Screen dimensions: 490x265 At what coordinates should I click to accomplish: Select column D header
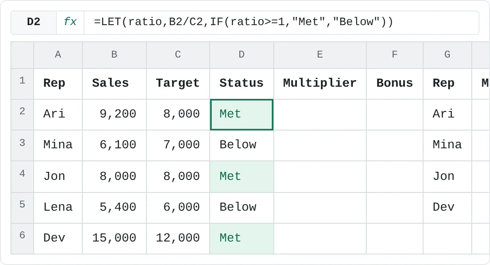(x=242, y=55)
